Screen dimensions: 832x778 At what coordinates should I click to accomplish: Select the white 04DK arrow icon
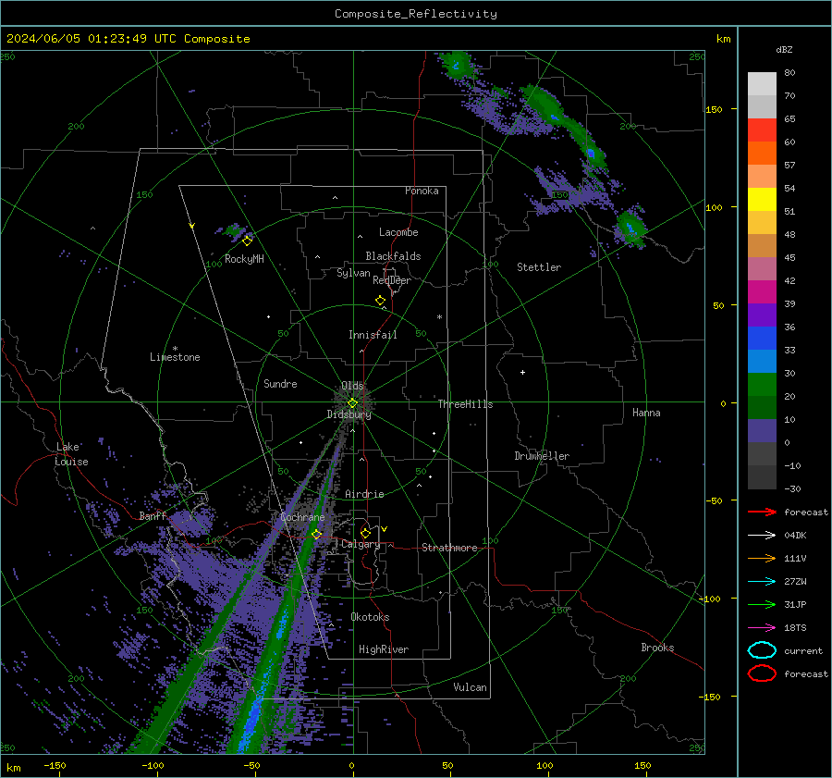pyautogui.click(x=762, y=536)
